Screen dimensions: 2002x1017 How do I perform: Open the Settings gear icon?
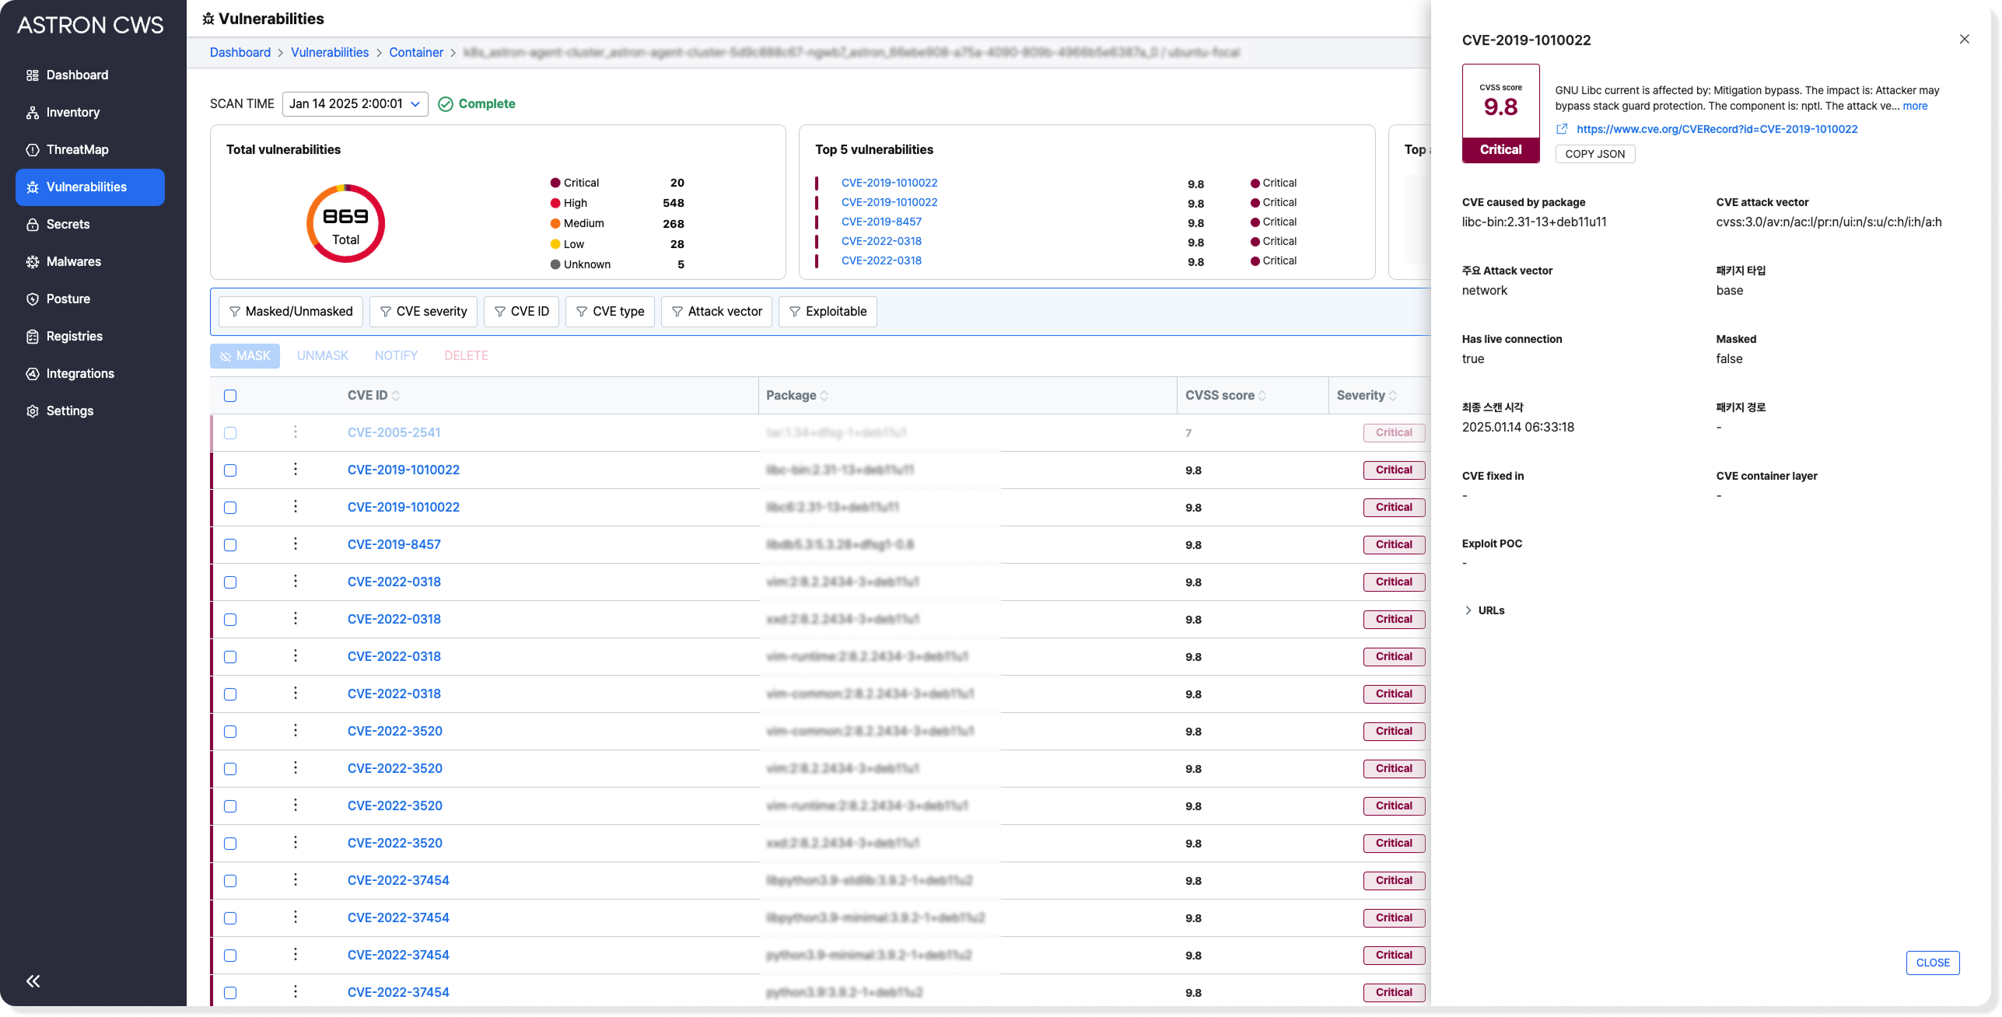[x=32, y=411]
